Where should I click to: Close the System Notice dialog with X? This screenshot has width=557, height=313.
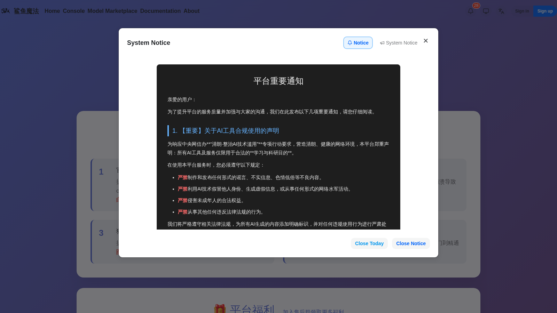426,41
